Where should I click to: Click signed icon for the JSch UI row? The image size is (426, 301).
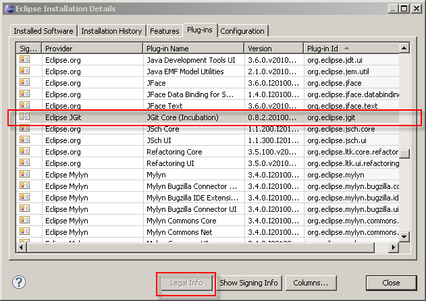tap(24, 140)
